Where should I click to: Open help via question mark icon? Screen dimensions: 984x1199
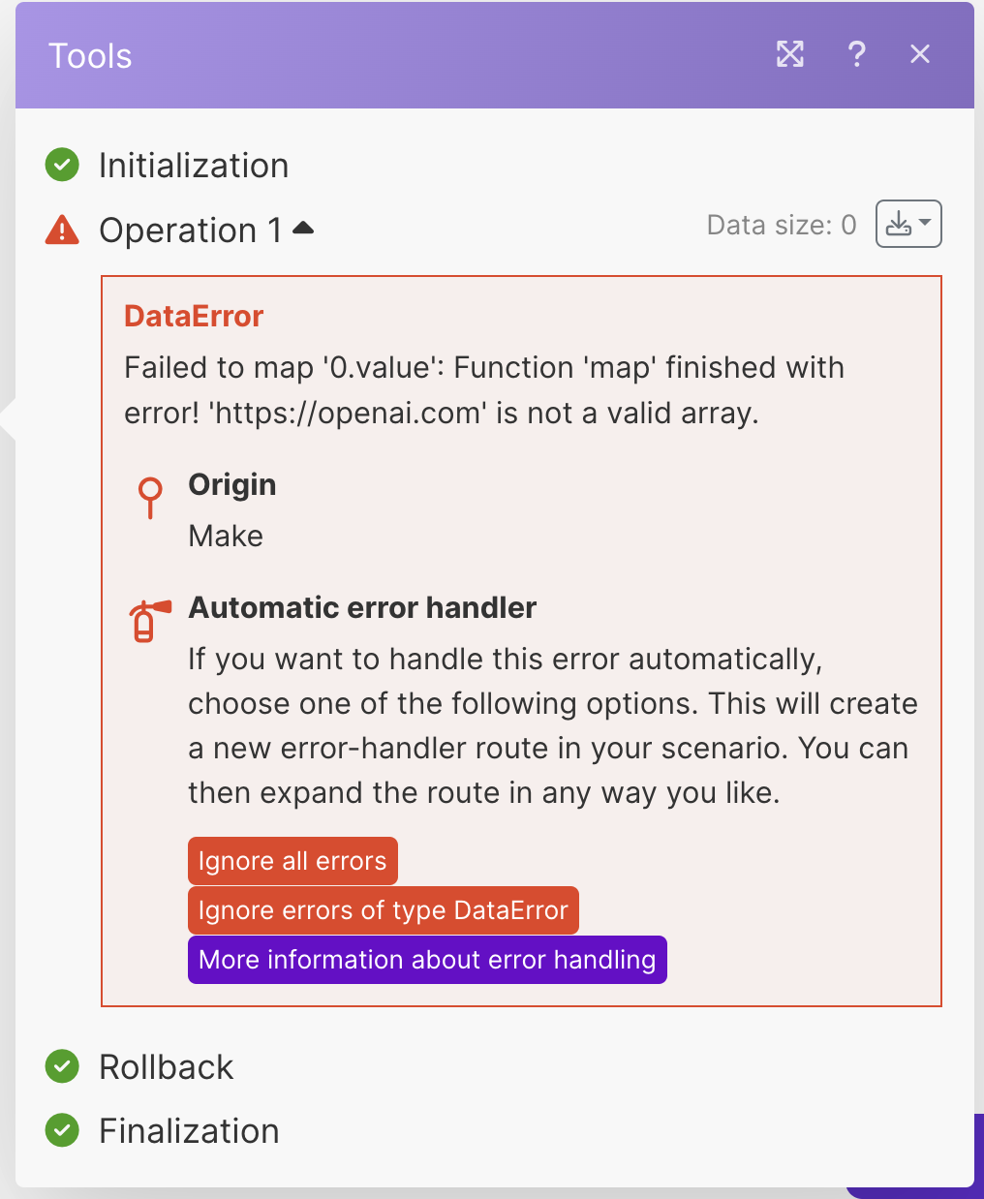(856, 54)
